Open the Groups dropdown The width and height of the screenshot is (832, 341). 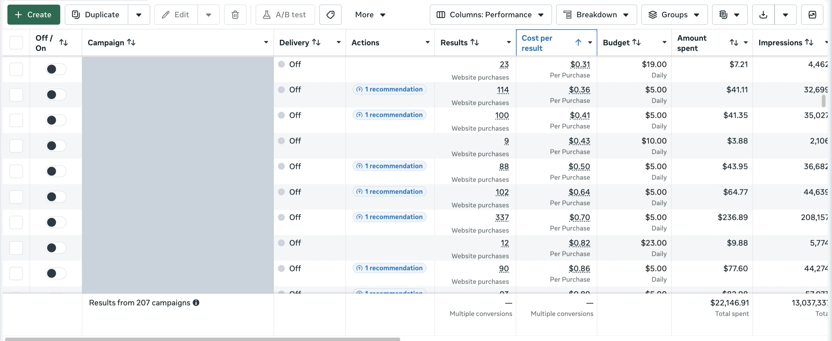click(x=674, y=14)
